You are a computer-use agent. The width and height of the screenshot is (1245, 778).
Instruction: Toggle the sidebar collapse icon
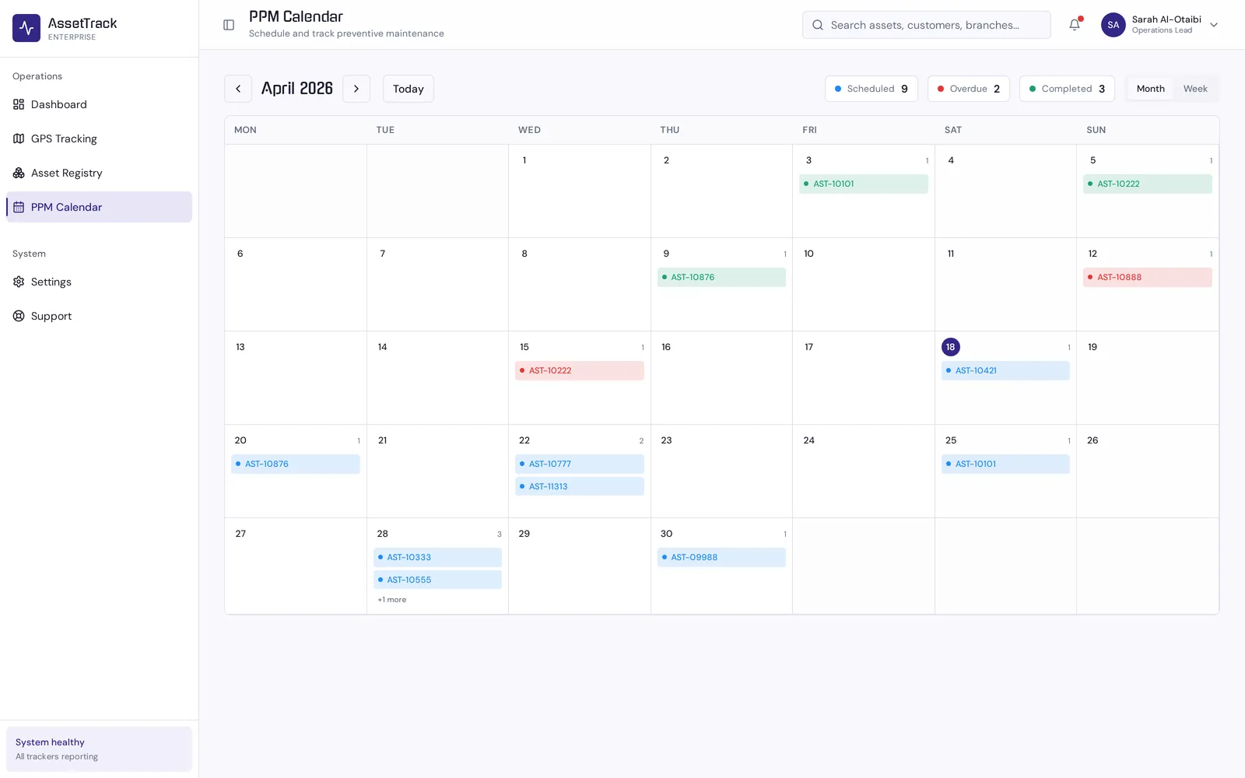pos(229,25)
